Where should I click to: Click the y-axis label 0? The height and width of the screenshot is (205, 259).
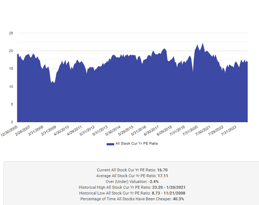coord(12,122)
